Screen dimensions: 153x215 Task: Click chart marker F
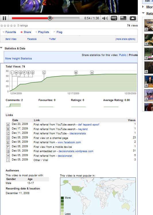coord(24,73)
